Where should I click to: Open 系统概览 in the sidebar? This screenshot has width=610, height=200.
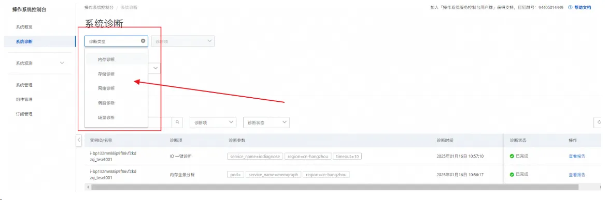[24, 27]
